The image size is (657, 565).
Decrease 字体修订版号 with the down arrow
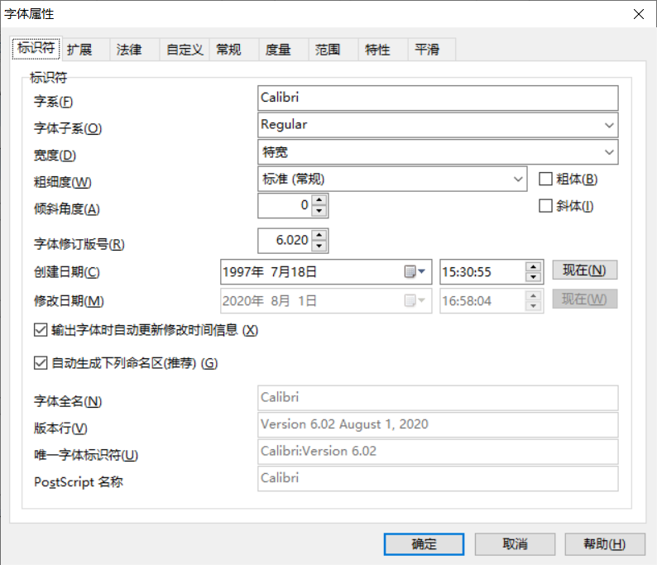point(319,246)
